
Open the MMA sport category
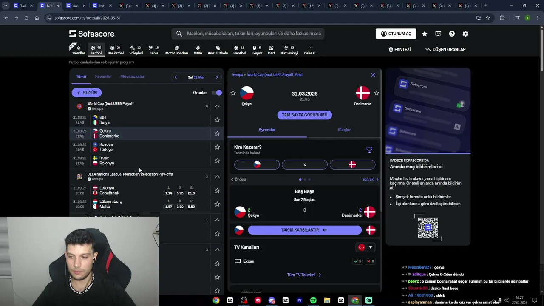198,50
